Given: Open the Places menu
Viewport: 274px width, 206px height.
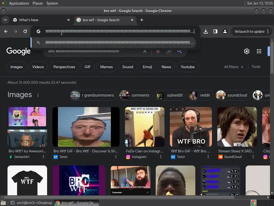Looking at the screenshot, I should 37,3.
